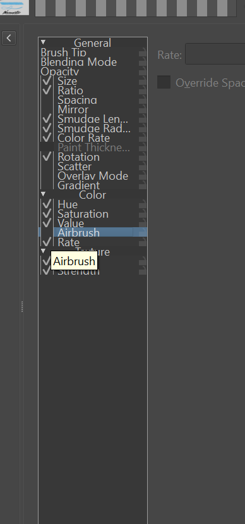The width and height of the screenshot is (245, 524).
Task: Select the Rotation option in list
Action: pos(79,157)
